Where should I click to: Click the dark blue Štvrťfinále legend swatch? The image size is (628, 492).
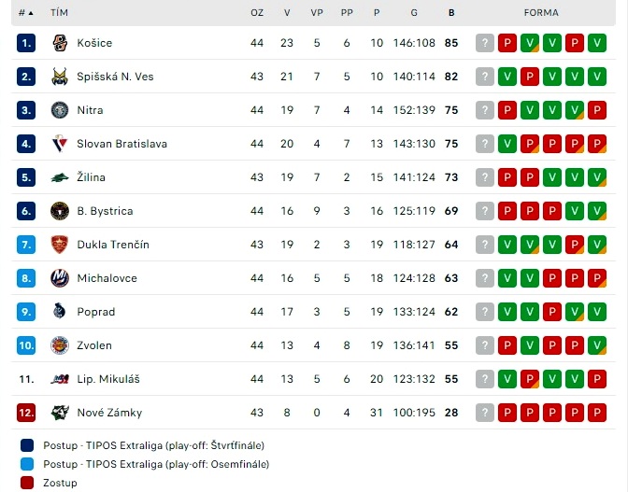pos(27,445)
